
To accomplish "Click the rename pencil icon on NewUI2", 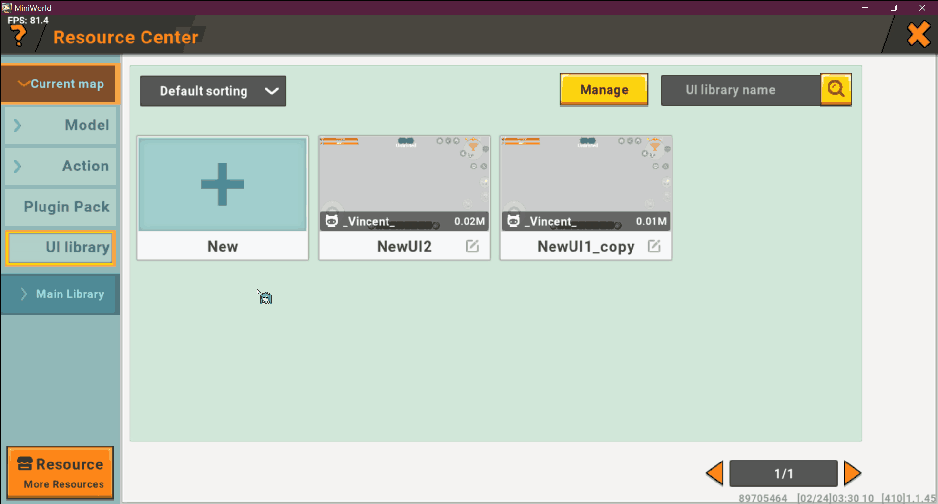I will (x=471, y=246).
